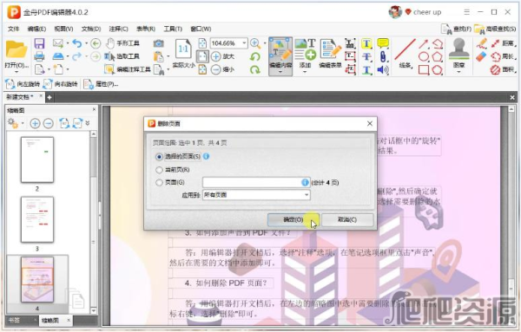Rotate thumbnails with the rotate left (向左旋转) button

pos(23,84)
